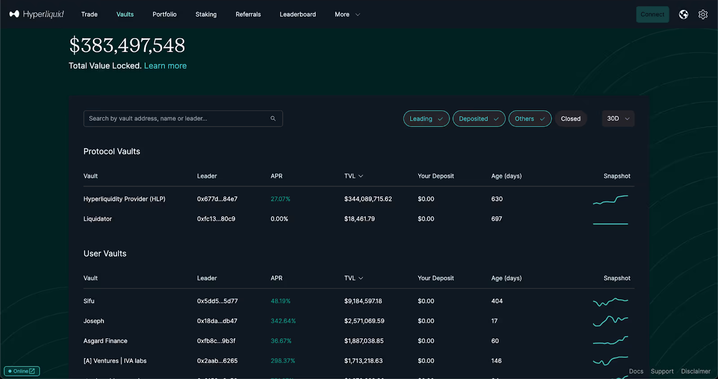The image size is (718, 379).
Task: Open the language globe icon
Action: [683, 14]
